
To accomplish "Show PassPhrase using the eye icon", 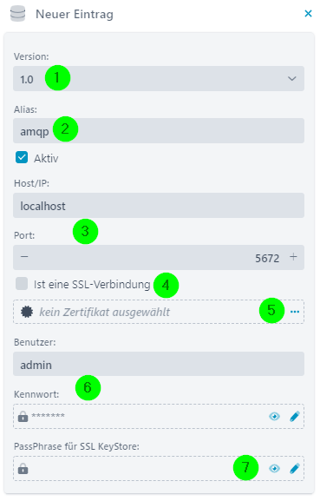I will coord(274,468).
